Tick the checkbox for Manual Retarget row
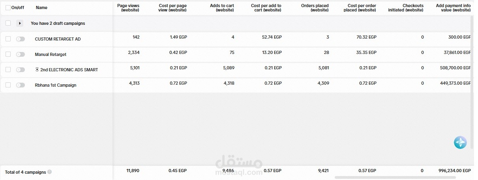This screenshot has width=478, height=180. [x=8, y=54]
